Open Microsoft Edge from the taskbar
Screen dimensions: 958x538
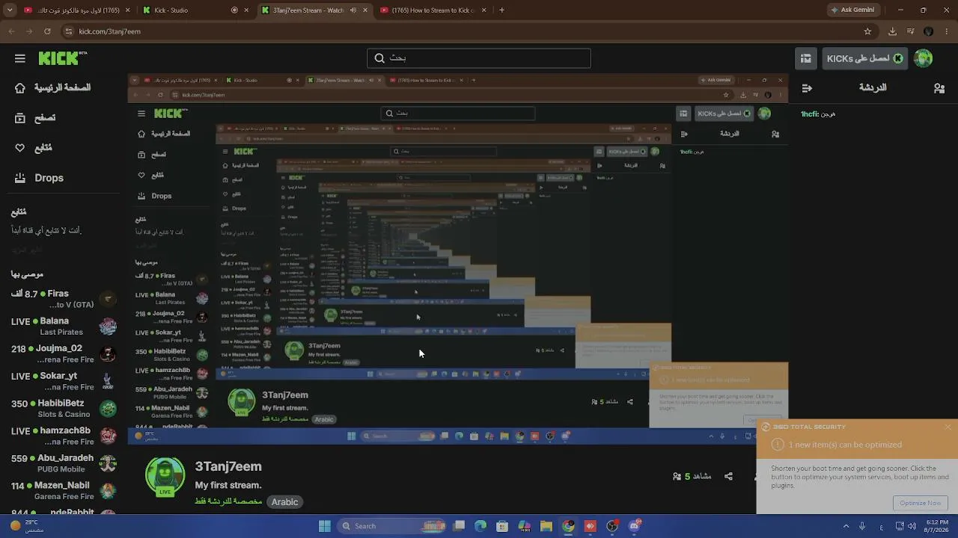480,526
